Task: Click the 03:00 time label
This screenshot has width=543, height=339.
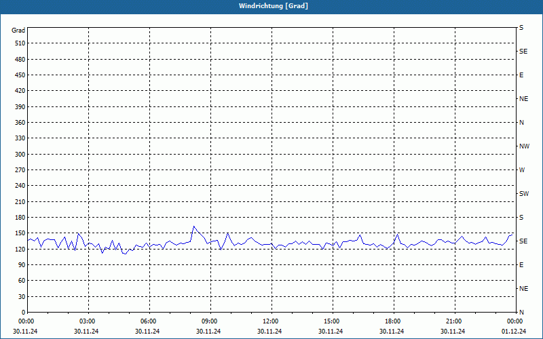Action: coord(87,321)
